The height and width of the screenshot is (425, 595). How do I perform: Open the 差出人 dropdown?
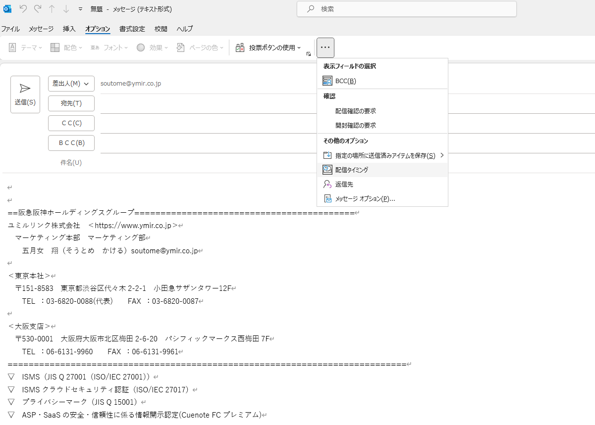[x=71, y=84]
